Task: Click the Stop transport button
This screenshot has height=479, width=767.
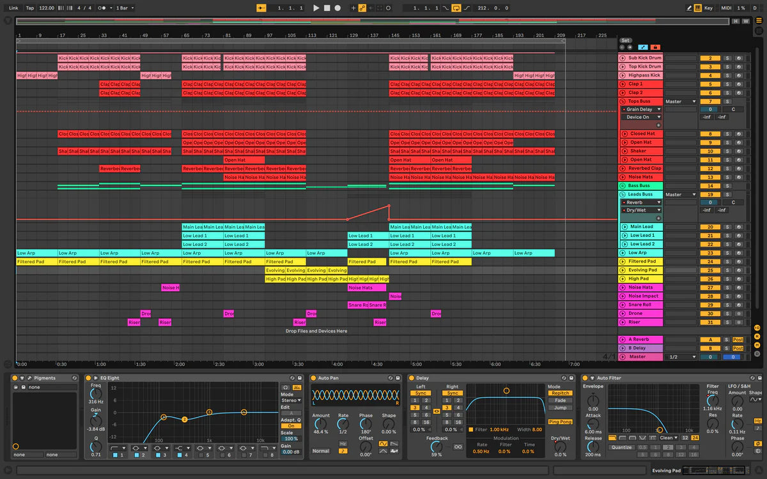Action: pos(327,8)
